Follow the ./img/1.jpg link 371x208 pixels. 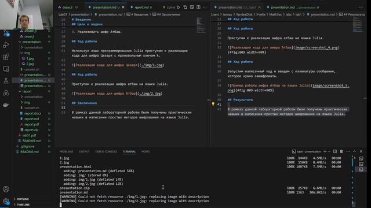[152, 65]
